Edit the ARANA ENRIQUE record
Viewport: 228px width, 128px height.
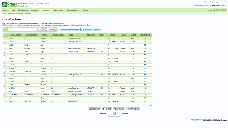pos(5,81)
